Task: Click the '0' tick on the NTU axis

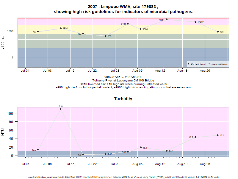Action: tap(12, 155)
